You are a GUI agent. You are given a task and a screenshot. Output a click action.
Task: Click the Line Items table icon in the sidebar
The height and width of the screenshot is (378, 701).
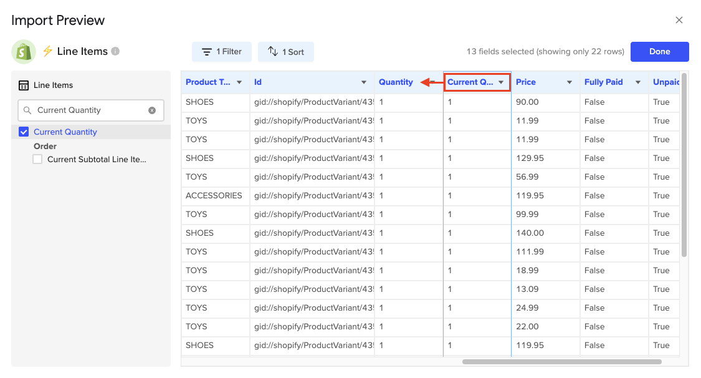coord(24,85)
